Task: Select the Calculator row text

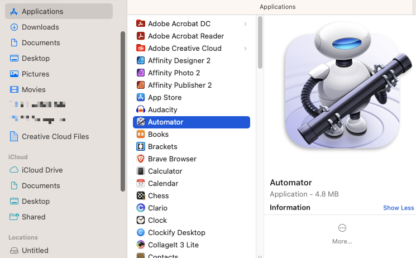Action: [x=165, y=171]
